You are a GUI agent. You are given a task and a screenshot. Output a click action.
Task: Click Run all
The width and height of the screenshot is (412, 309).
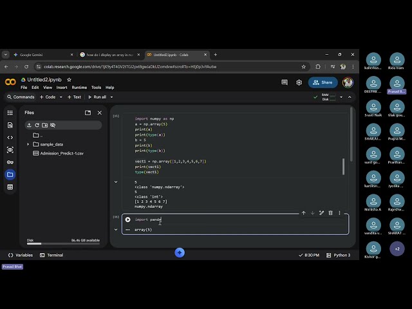(97, 97)
